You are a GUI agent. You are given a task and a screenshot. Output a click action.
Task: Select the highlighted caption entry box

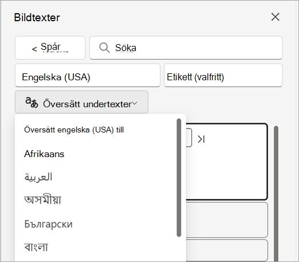click(227, 162)
